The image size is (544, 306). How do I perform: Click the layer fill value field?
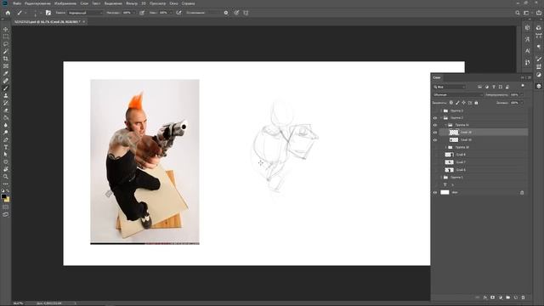[514, 103]
